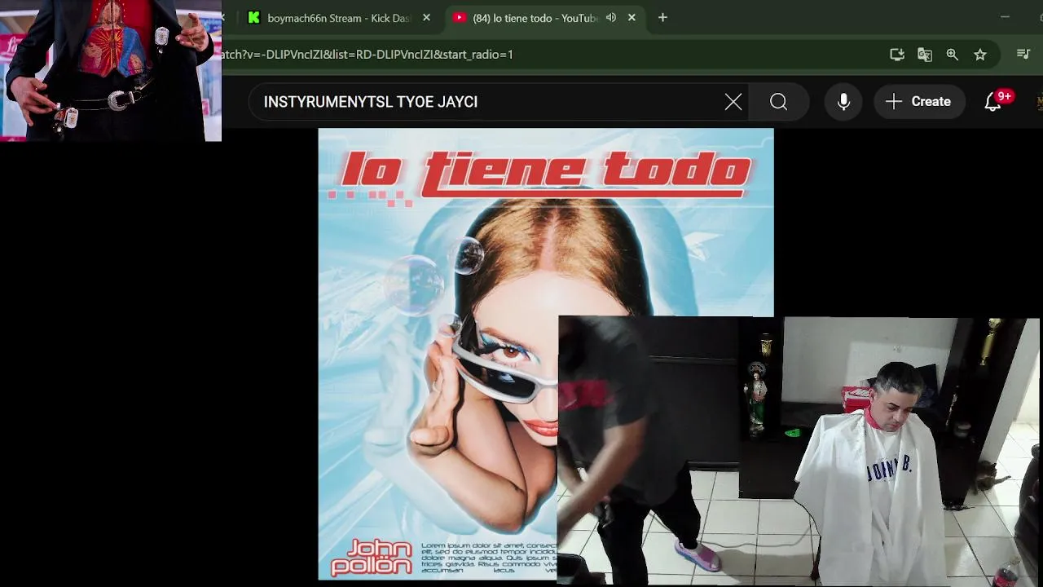This screenshot has width=1043, height=587.
Task: Open the Create menu
Action: (918, 102)
